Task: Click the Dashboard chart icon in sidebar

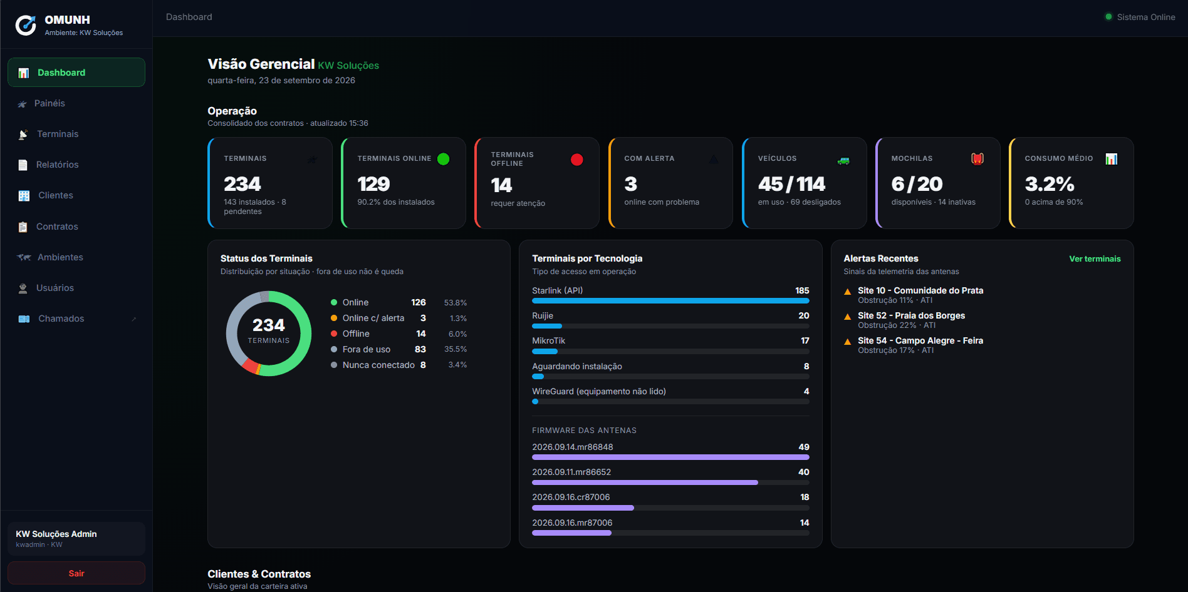Action: tap(24, 73)
